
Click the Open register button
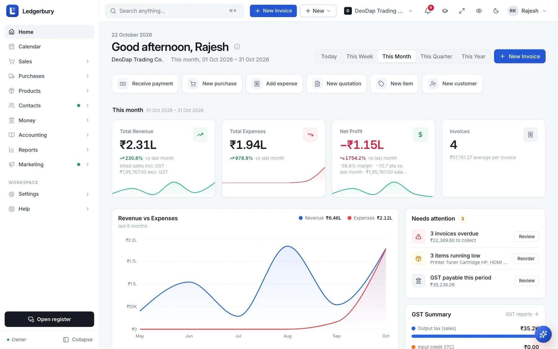click(x=49, y=319)
